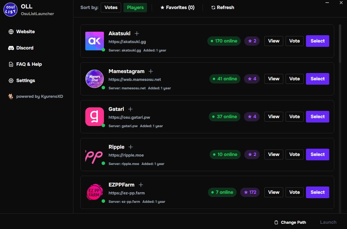
Task: Add Gatari to favorites with plus icon
Action: [130, 109]
